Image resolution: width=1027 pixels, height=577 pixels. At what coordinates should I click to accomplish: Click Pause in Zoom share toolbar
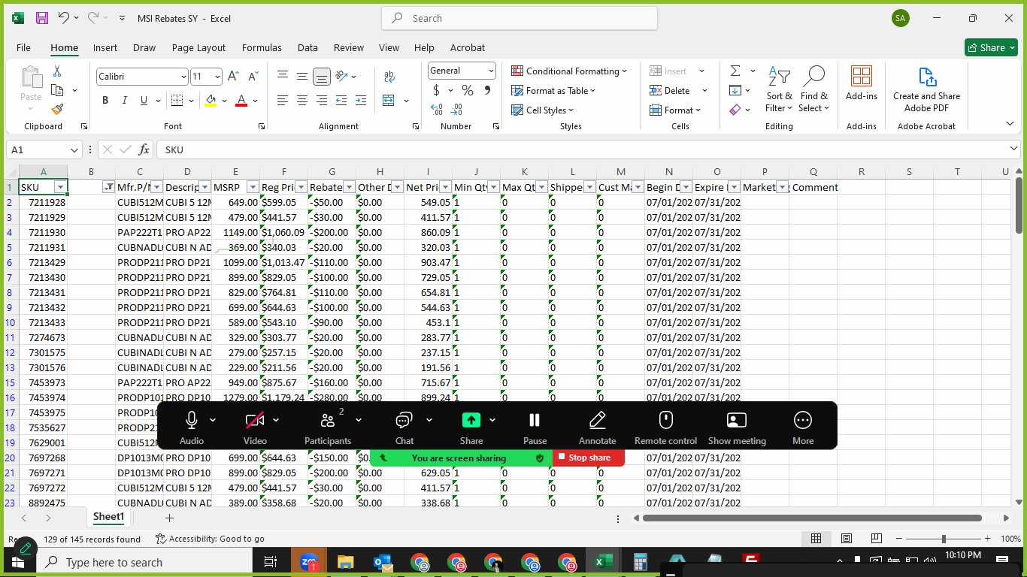click(x=535, y=427)
